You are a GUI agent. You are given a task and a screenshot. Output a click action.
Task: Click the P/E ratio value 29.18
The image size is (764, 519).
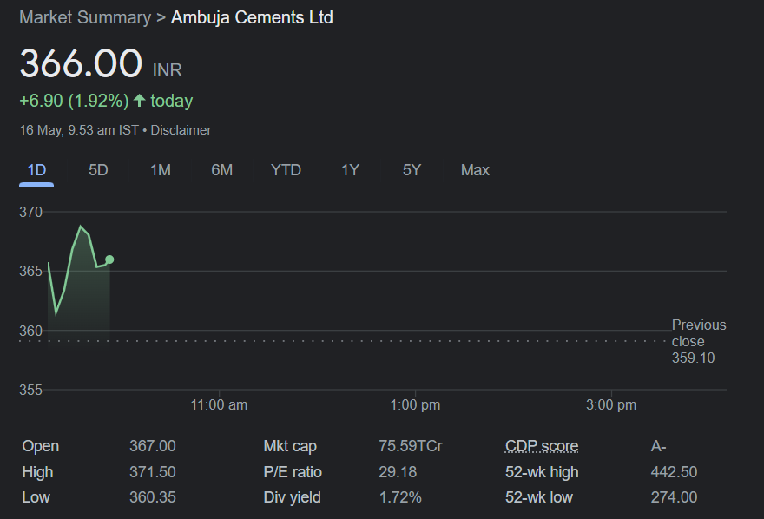(398, 472)
